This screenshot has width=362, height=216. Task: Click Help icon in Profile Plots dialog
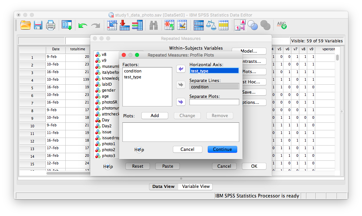click(139, 150)
